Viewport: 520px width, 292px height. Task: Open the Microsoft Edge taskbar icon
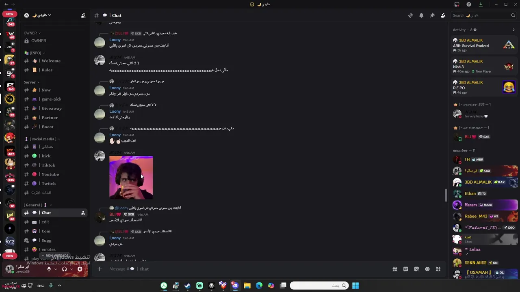(259, 286)
